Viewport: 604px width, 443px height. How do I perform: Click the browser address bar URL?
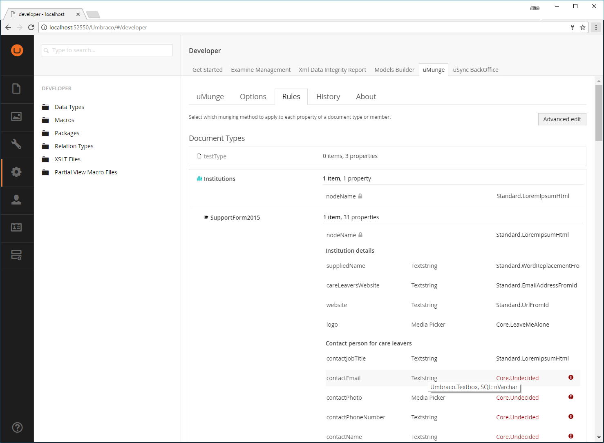click(x=98, y=27)
